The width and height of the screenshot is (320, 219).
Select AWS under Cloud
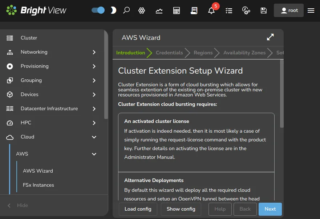coord(22,154)
